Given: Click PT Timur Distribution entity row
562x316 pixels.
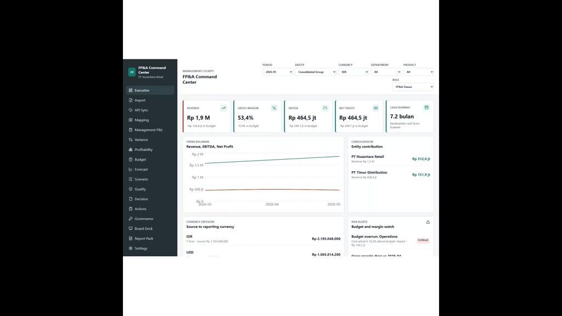Looking at the screenshot, I should click(x=391, y=174).
